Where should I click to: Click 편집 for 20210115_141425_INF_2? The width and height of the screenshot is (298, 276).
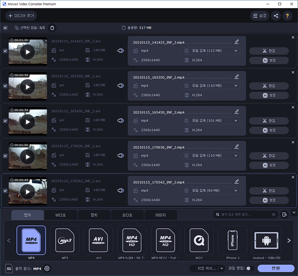click(x=269, y=51)
